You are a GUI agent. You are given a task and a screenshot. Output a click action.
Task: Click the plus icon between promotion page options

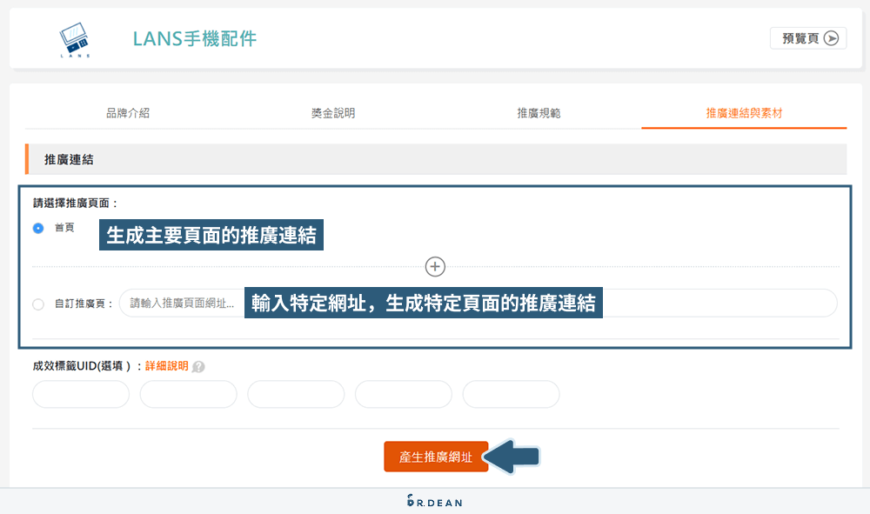coord(434,266)
